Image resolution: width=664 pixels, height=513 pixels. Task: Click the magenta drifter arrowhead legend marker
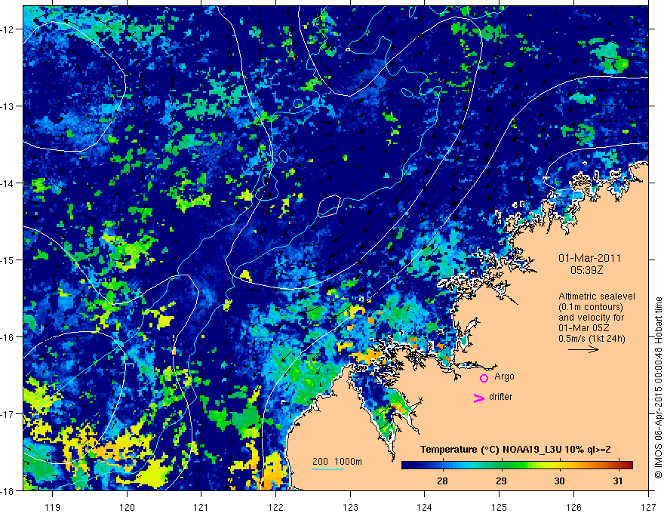click(x=478, y=398)
